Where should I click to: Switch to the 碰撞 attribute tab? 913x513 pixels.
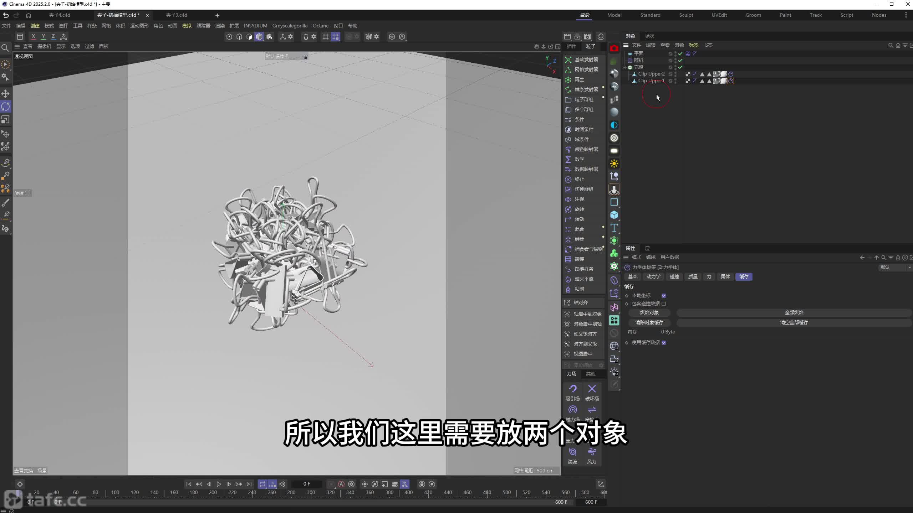[674, 276]
